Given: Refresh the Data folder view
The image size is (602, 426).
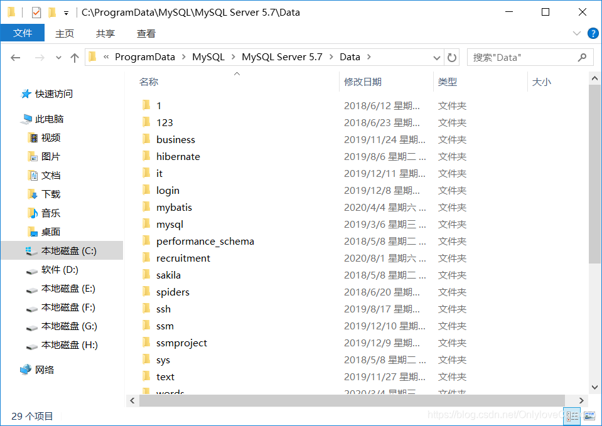Looking at the screenshot, I should pos(452,58).
